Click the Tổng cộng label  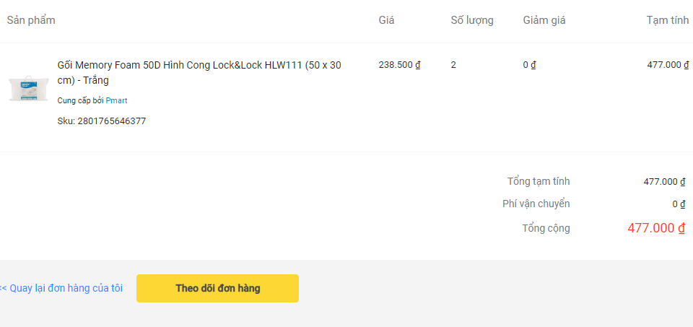(546, 228)
